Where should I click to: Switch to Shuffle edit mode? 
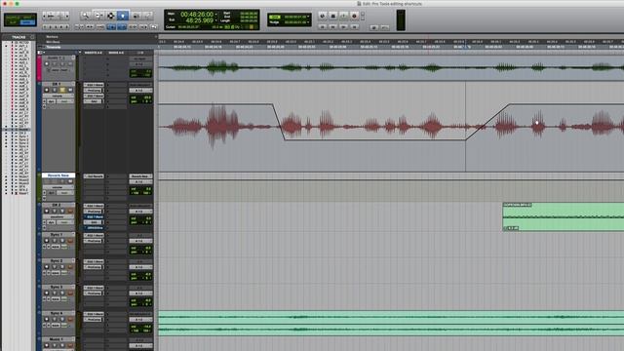[12, 18]
